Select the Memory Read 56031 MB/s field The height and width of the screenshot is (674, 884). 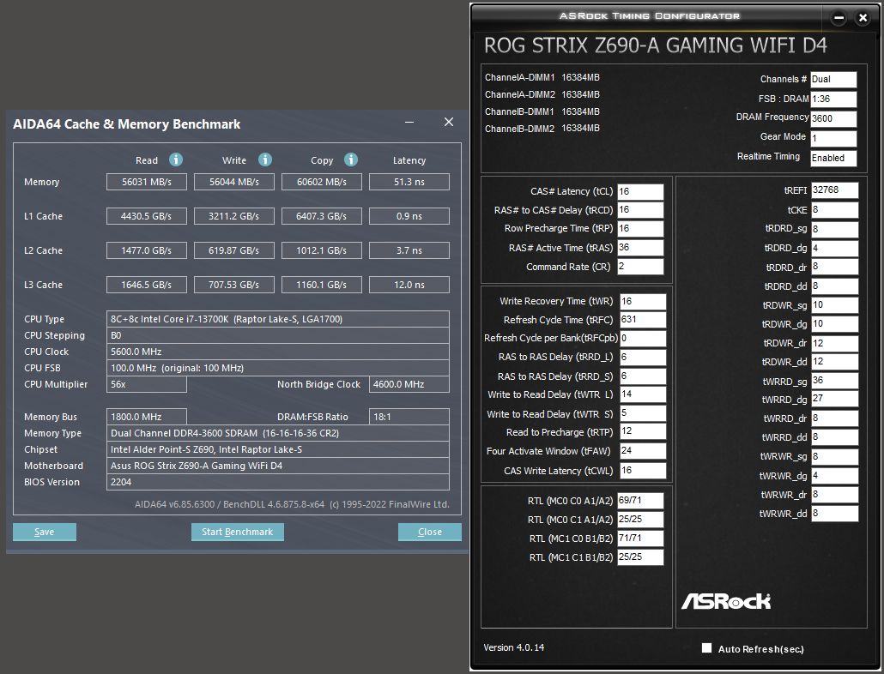pos(147,182)
